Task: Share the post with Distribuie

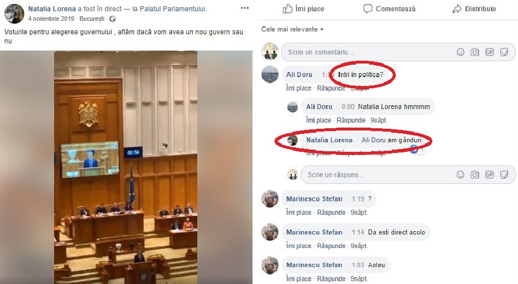Action: coord(474,9)
